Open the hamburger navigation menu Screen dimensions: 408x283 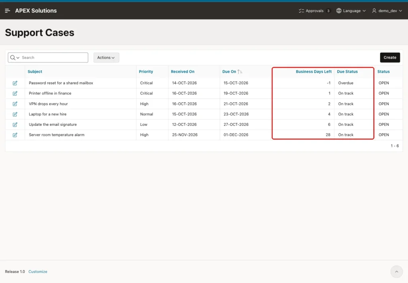pyautogui.click(x=7, y=11)
